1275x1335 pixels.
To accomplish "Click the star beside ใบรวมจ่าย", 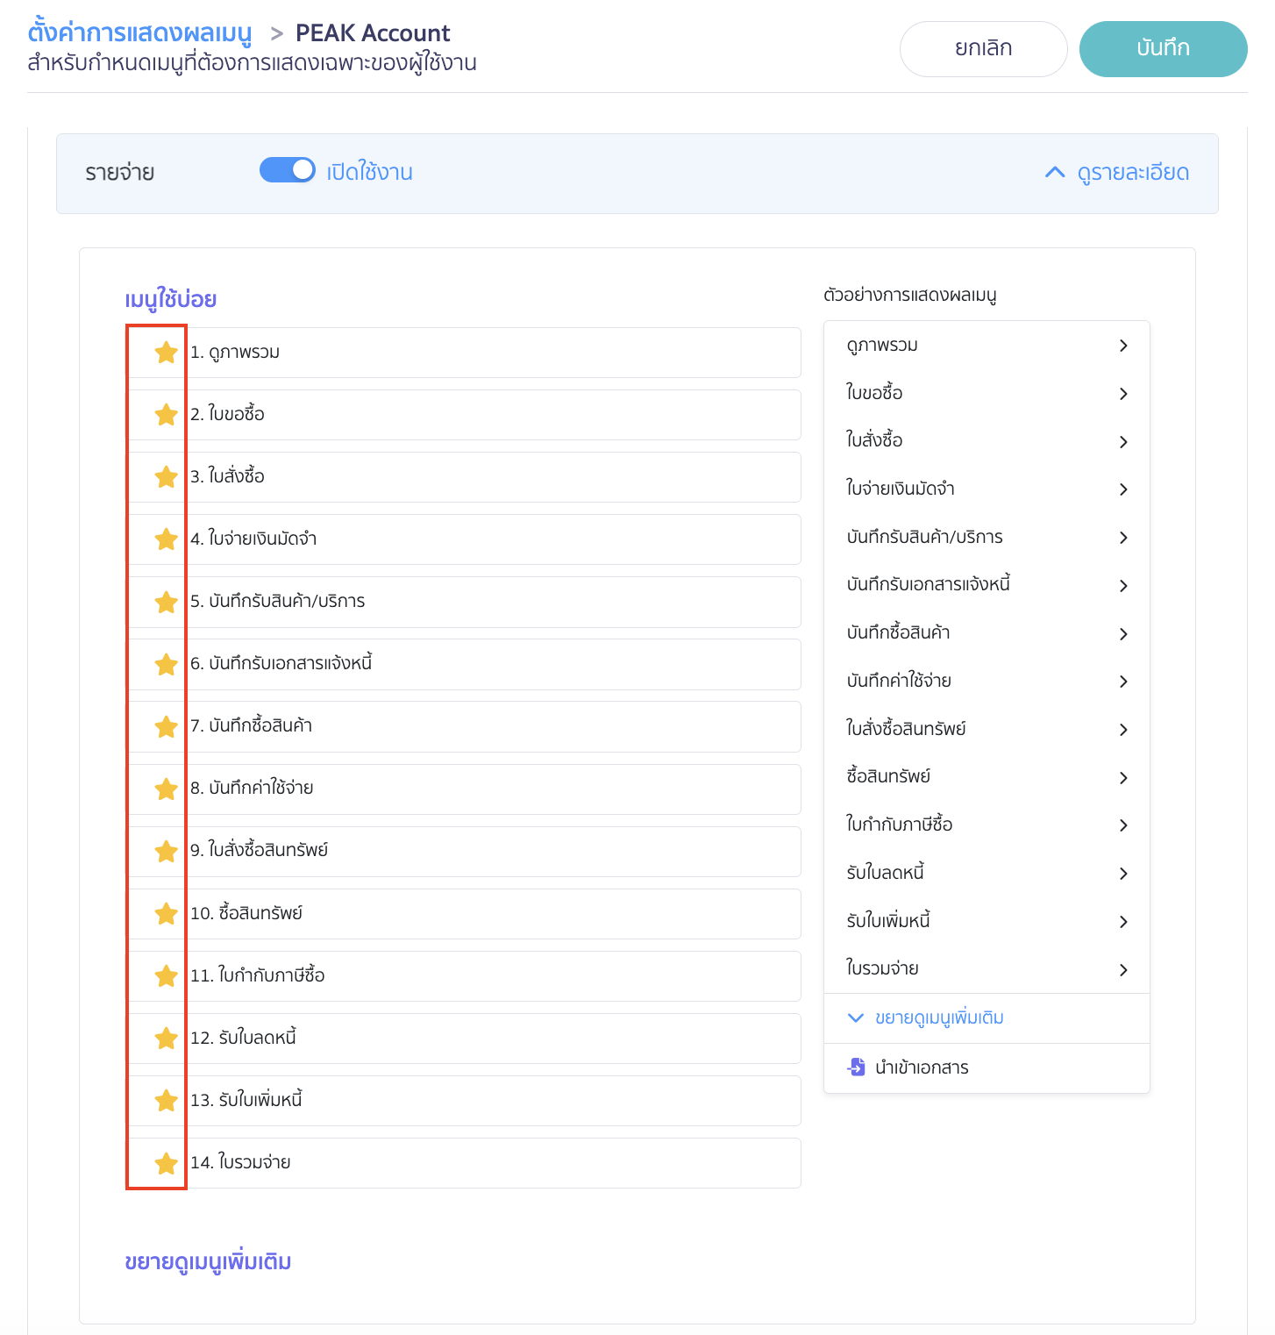I will pos(166,1164).
